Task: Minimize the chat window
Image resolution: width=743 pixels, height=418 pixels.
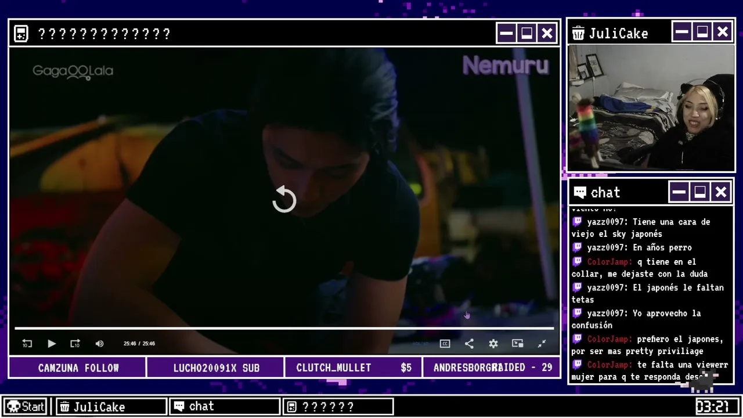Action: pos(679,192)
